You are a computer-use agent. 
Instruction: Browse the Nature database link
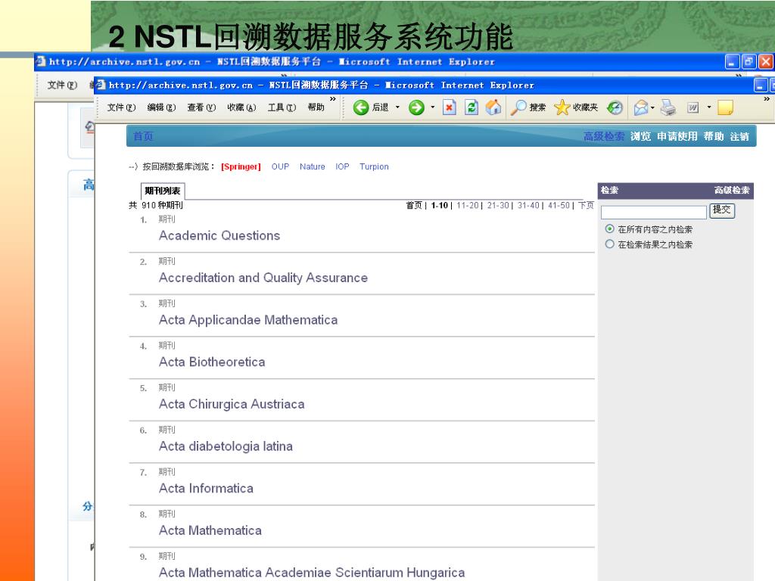(313, 166)
